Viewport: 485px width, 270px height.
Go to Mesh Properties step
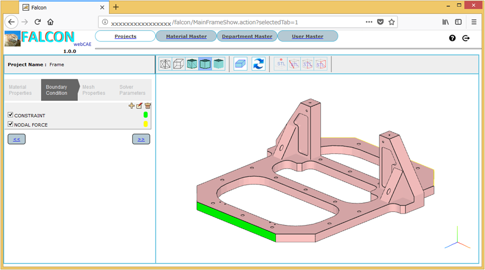pos(93,90)
